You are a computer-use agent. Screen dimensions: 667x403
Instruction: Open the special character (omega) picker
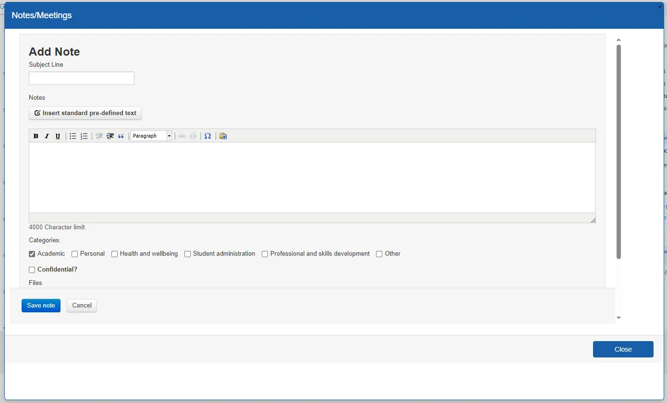coord(208,136)
